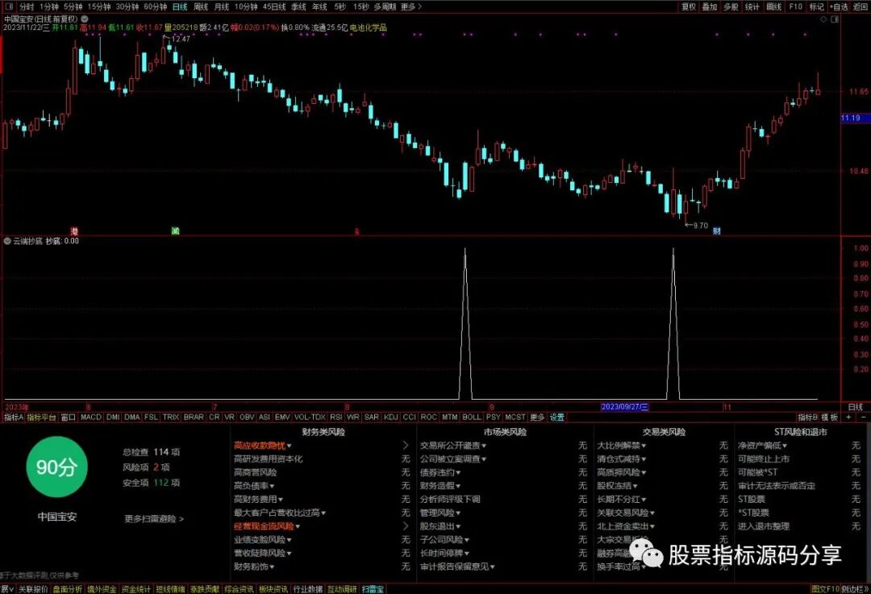Select the VOL-TDX indicator
This screenshot has width=871, height=594.
point(310,417)
